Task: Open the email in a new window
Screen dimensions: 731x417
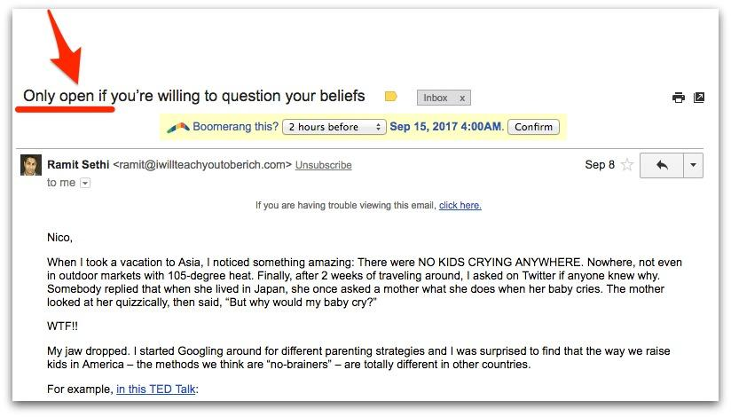Action: pos(699,98)
